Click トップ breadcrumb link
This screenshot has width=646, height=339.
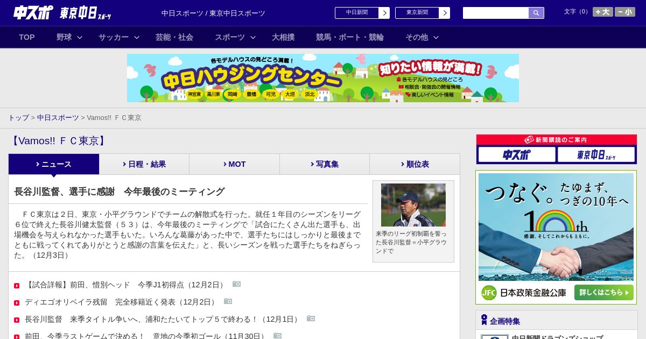click(18, 117)
